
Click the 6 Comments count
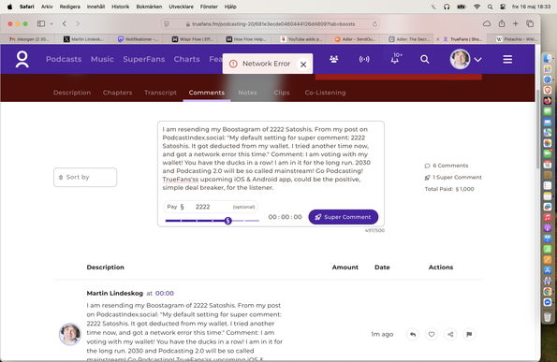447,166
